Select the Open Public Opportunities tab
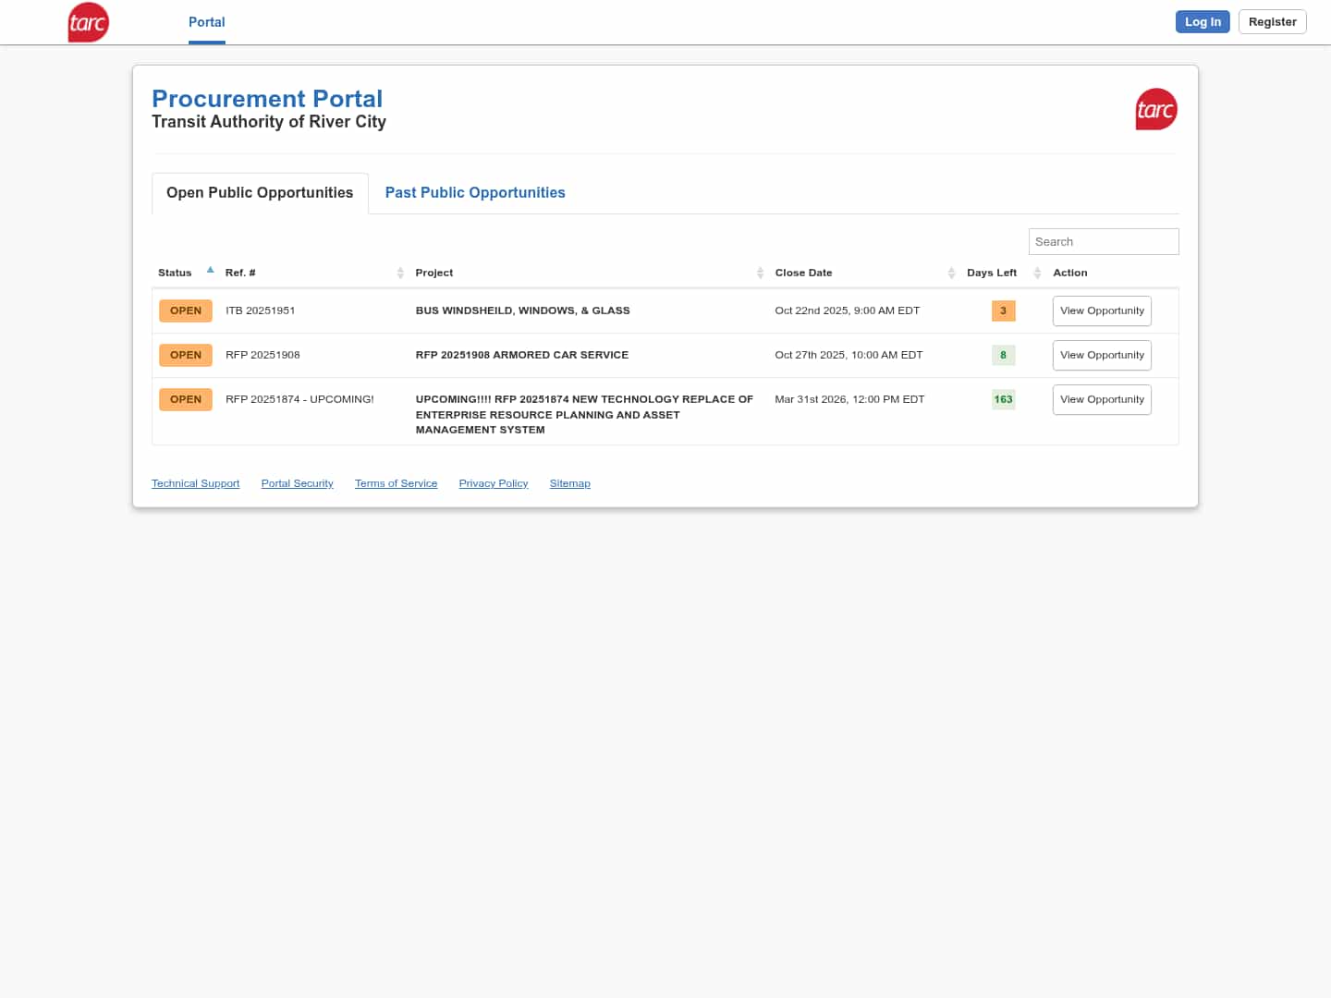 click(260, 193)
